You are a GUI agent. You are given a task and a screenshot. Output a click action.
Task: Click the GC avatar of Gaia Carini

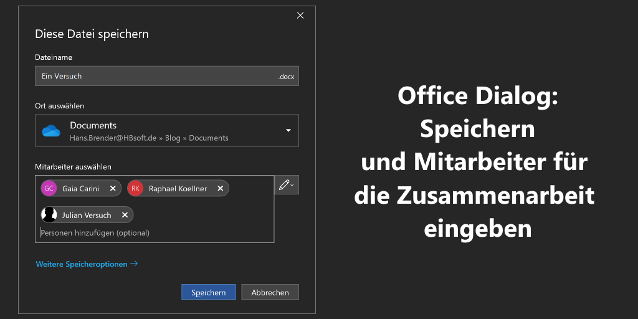tap(49, 188)
